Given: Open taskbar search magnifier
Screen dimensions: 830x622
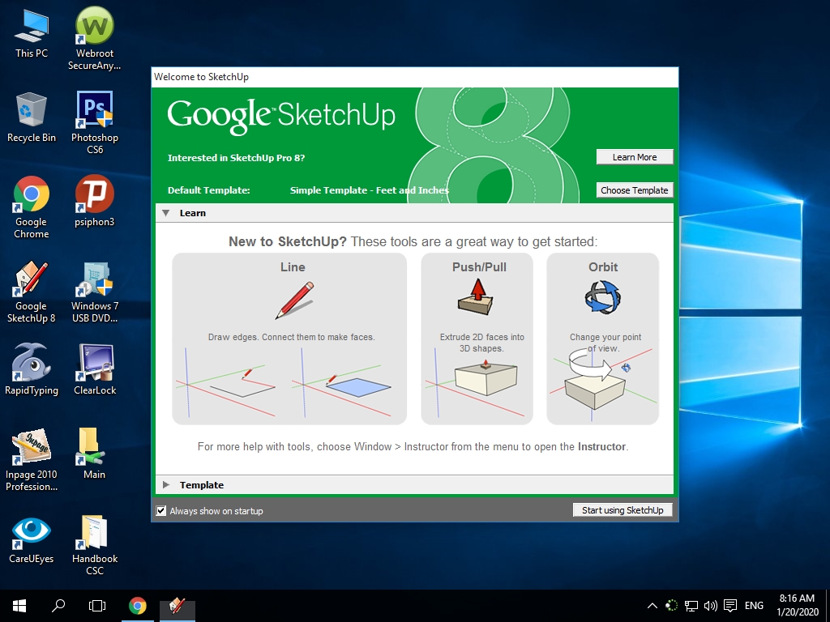Looking at the screenshot, I should 58,606.
